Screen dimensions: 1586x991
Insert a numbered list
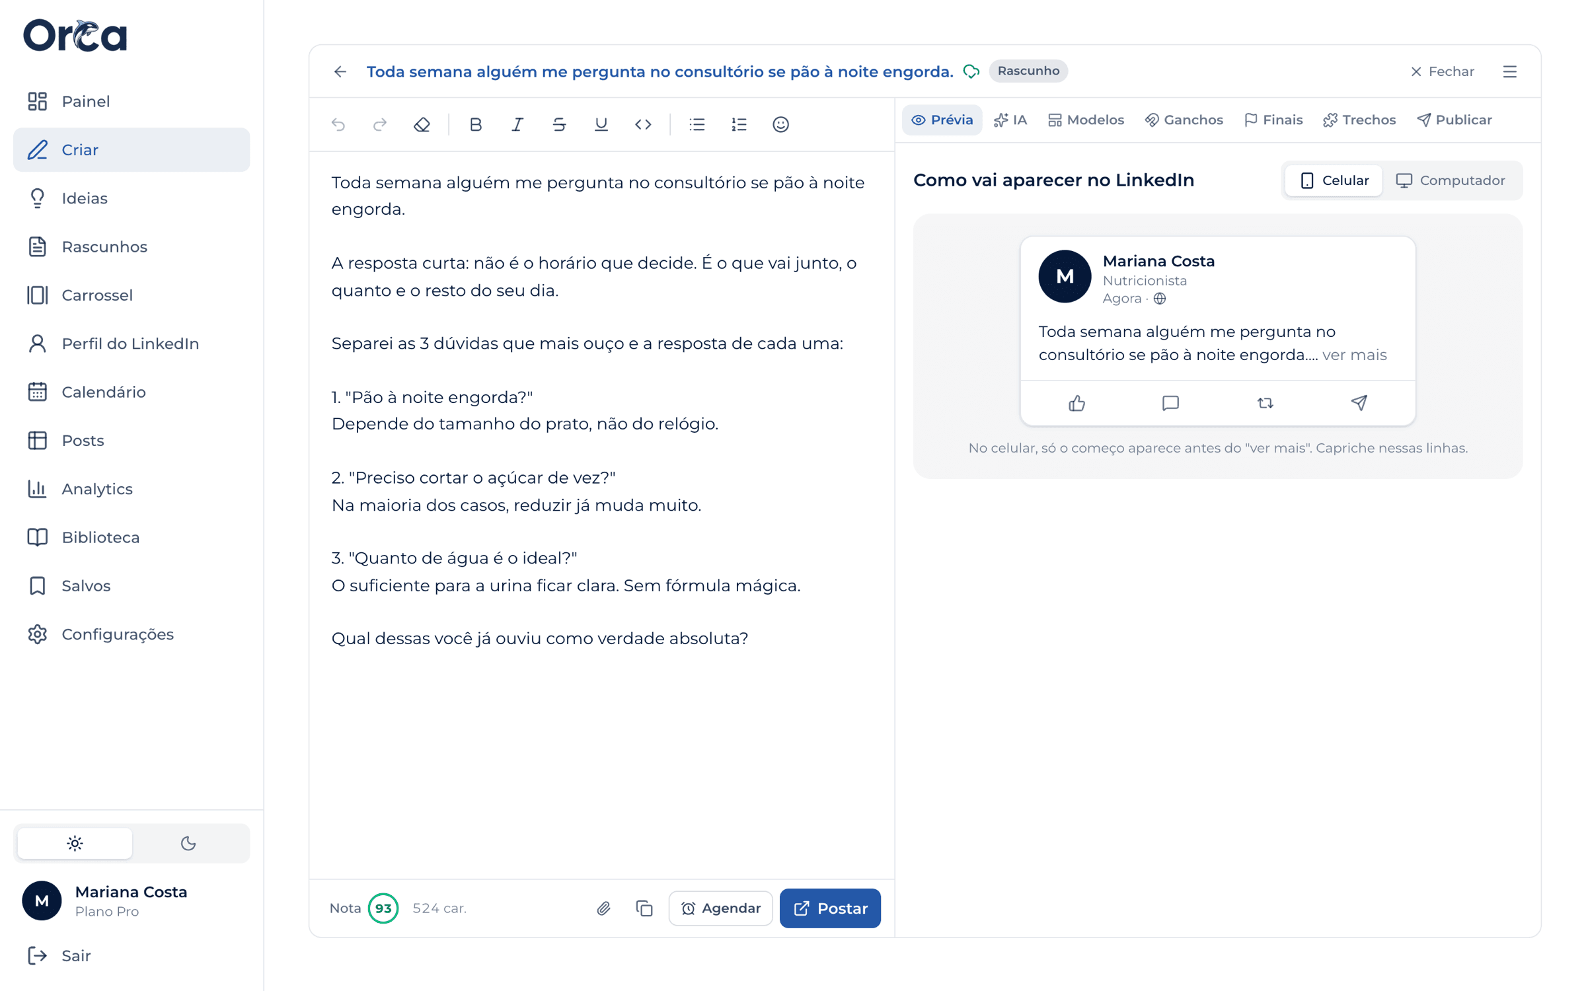pyautogui.click(x=739, y=124)
